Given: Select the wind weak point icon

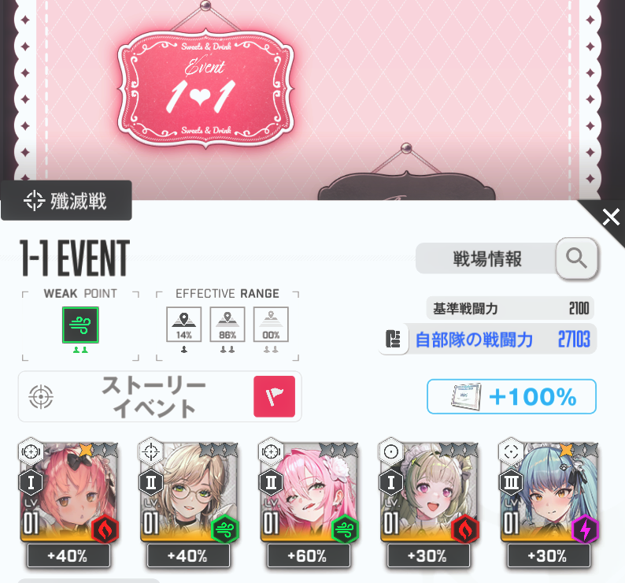Looking at the screenshot, I should (x=80, y=325).
